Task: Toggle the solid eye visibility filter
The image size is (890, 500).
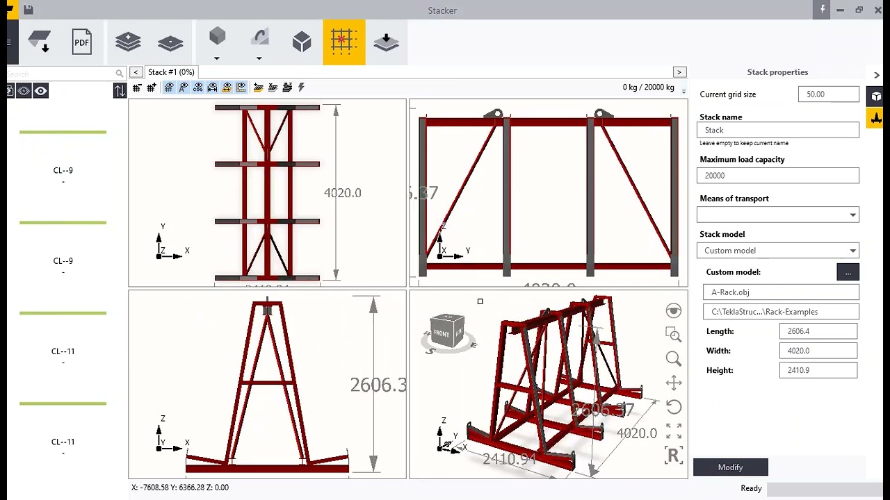Action: [41, 91]
